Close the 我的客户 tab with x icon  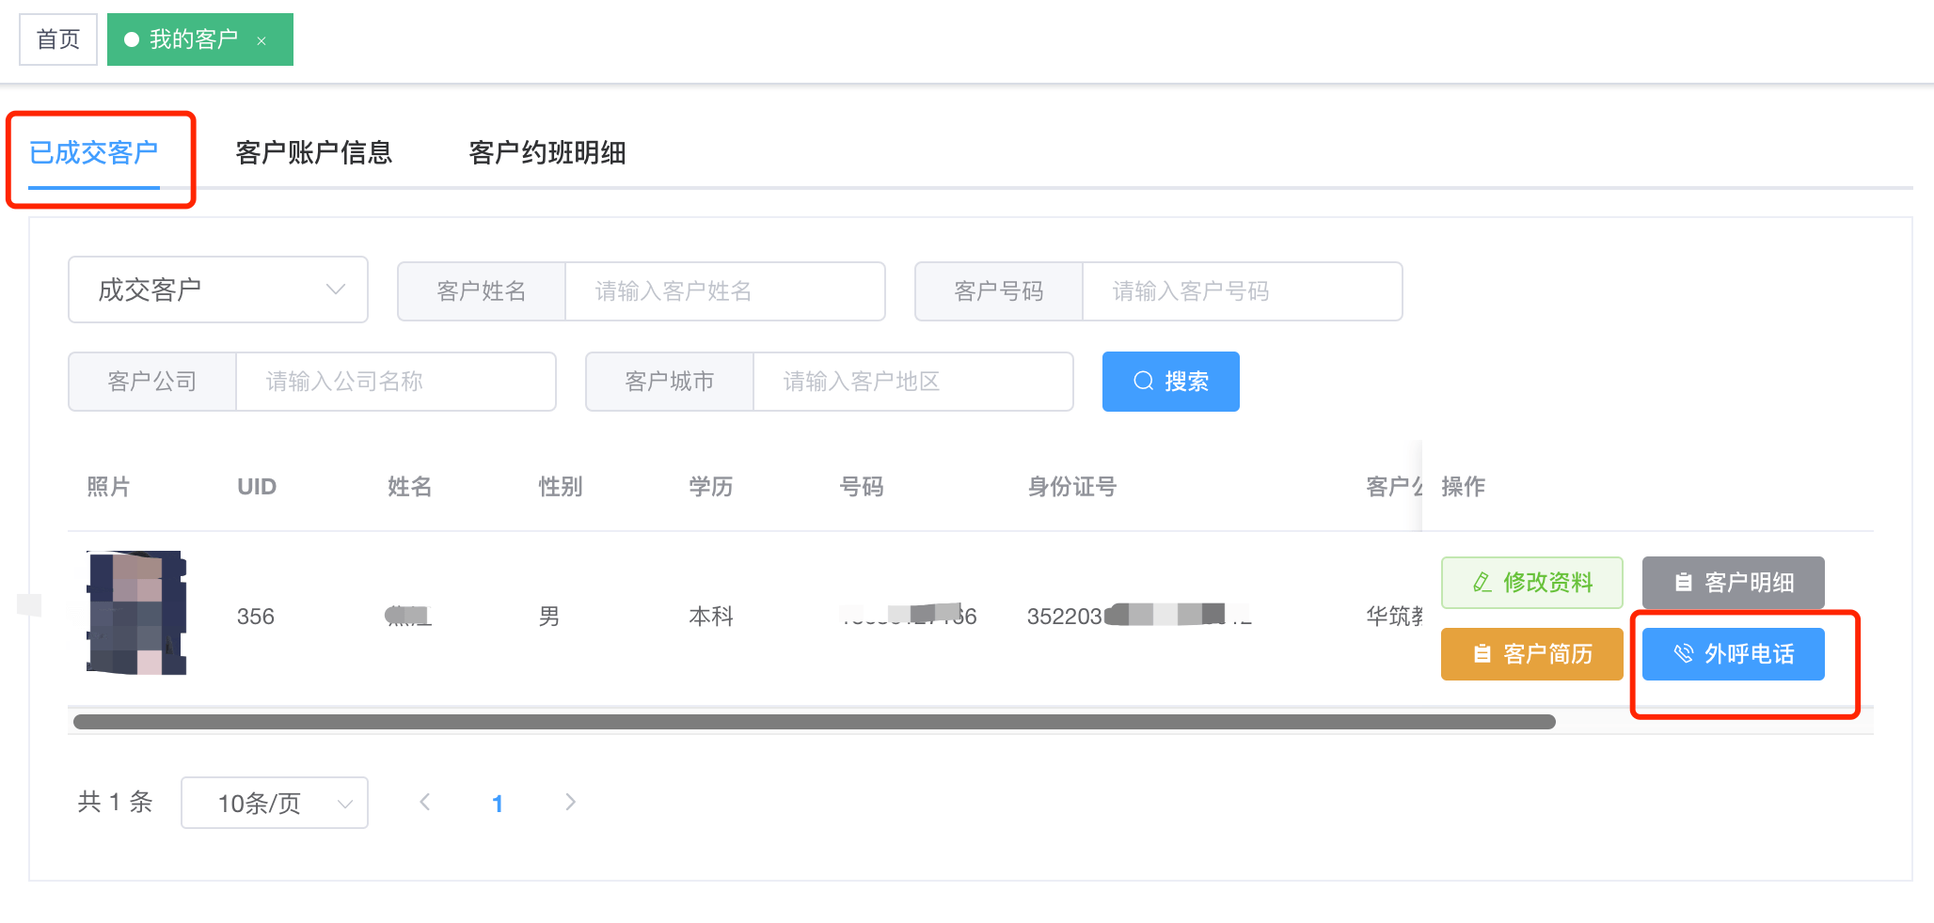tap(262, 40)
